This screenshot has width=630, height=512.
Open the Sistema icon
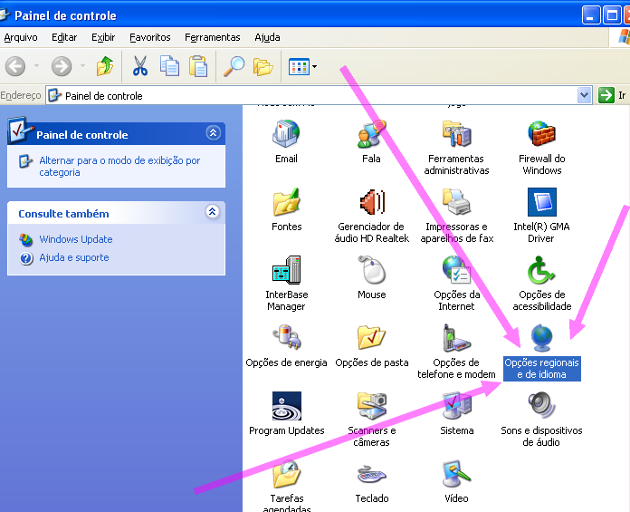pyautogui.click(x=456, y=405)
